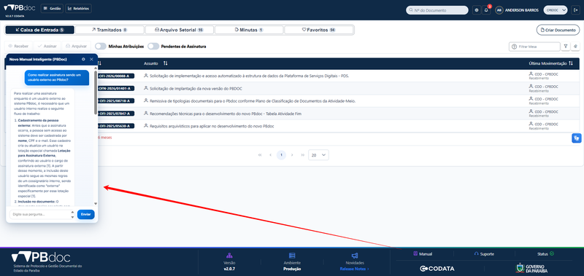Screen dimensions: 584x276
Task: Click the blue accessibility sign-language widget
Action: (577, 138)
